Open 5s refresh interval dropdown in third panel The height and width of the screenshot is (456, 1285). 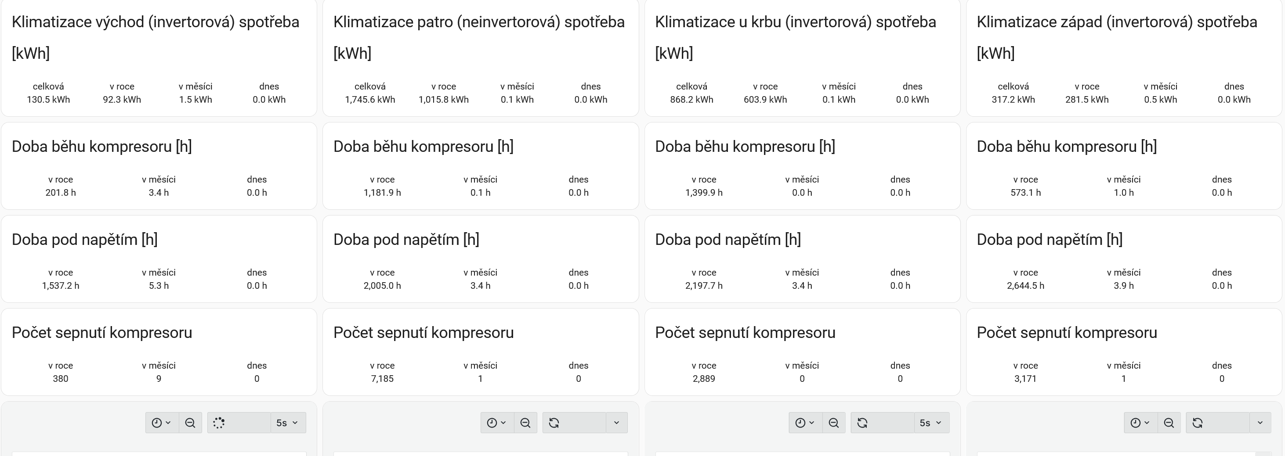point(931,423)
